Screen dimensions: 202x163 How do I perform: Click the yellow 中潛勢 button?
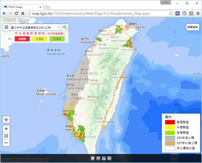[39, 39]
